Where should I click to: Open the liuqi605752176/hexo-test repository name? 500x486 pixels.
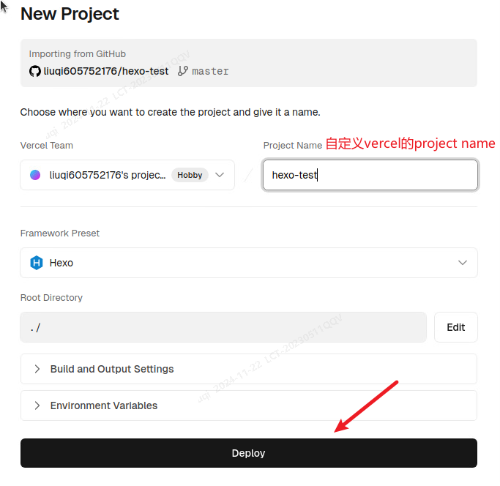[106, 71]
